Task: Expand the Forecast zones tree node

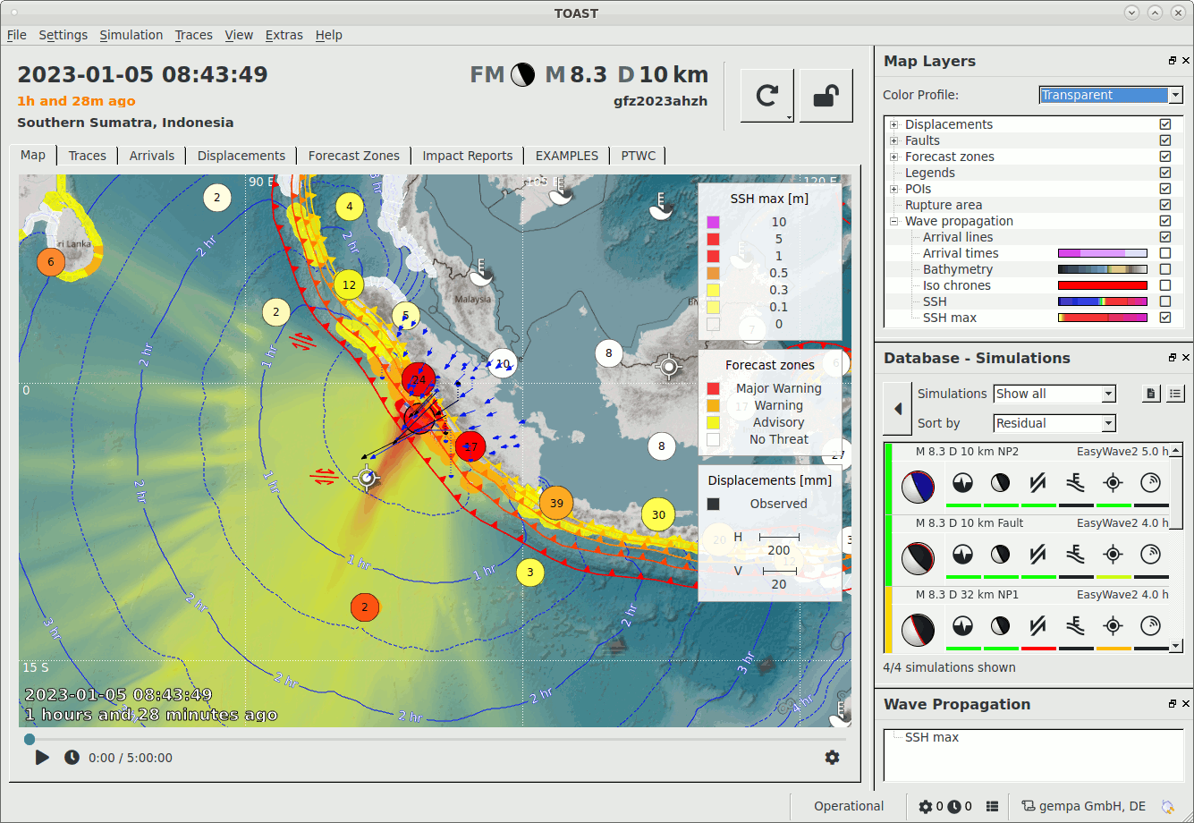Action: tap(893, 157)
